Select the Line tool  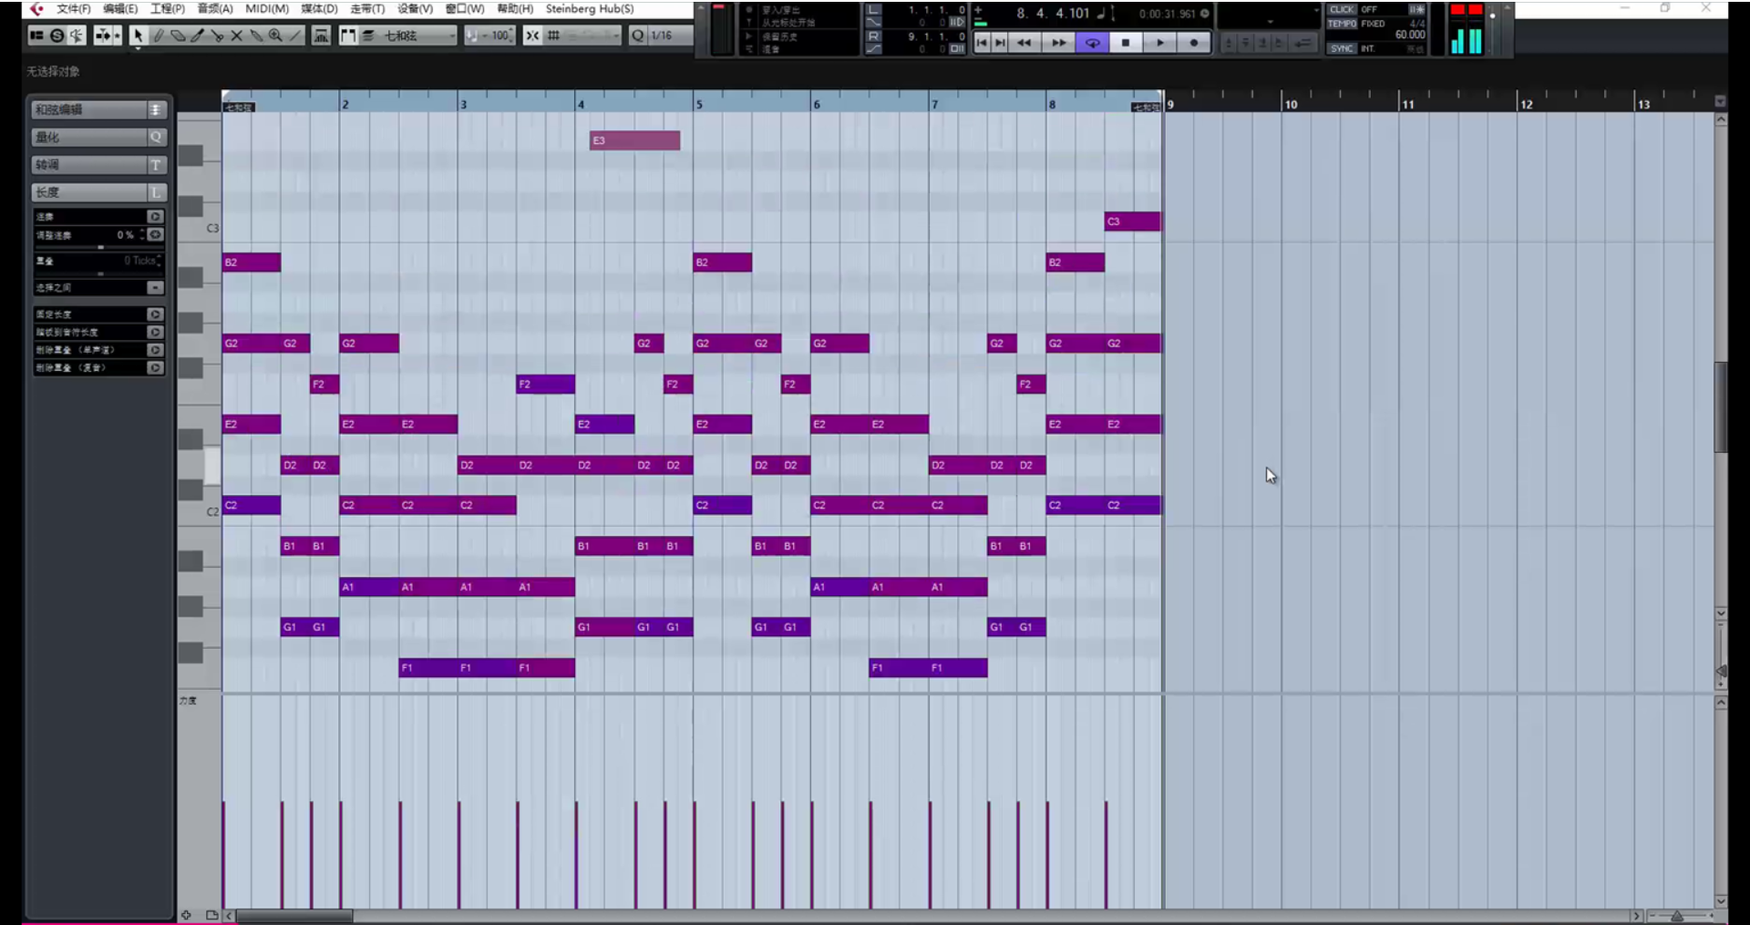(295, 36)
